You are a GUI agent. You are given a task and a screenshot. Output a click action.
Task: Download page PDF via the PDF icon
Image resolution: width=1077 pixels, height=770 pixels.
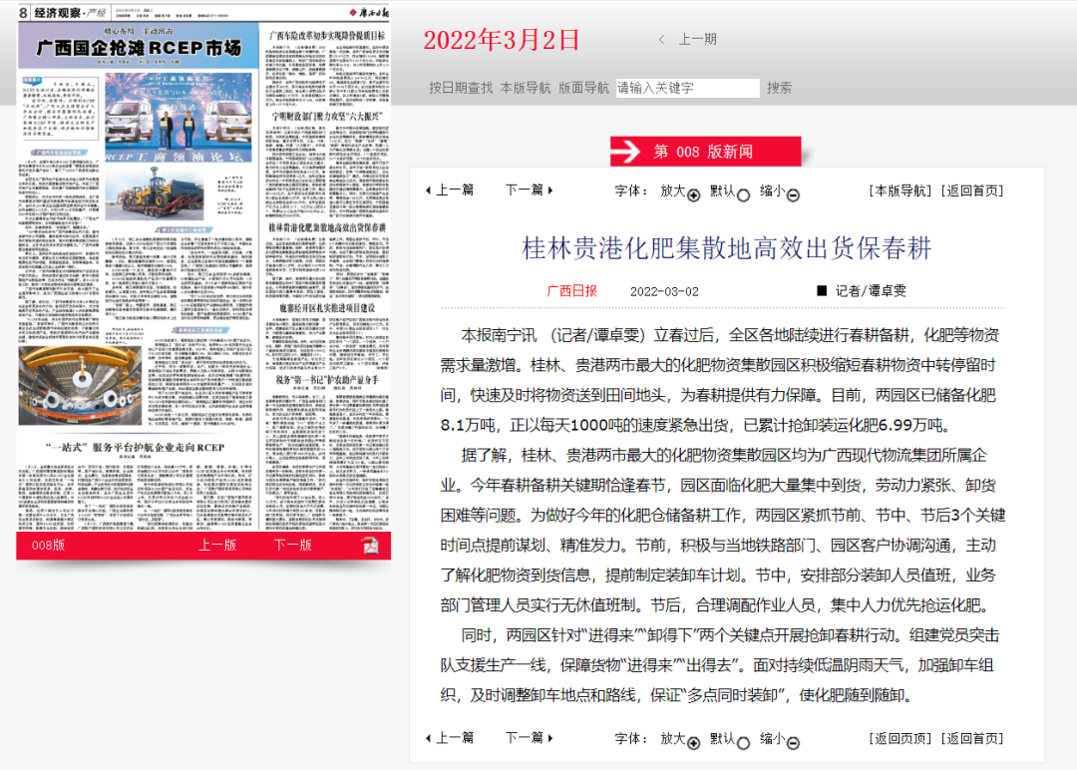tap(370, 546)
